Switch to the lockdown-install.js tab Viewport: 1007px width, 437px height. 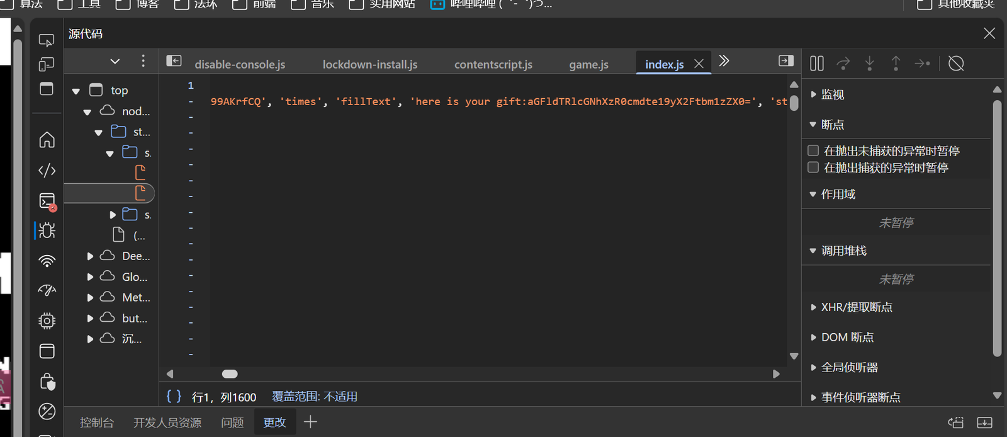pyautogui.click(x=370, y=64)
